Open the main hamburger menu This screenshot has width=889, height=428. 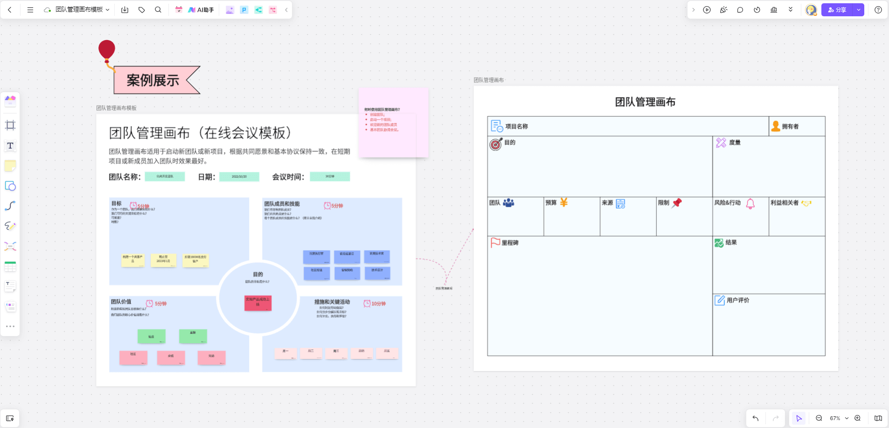click(30, 10)
